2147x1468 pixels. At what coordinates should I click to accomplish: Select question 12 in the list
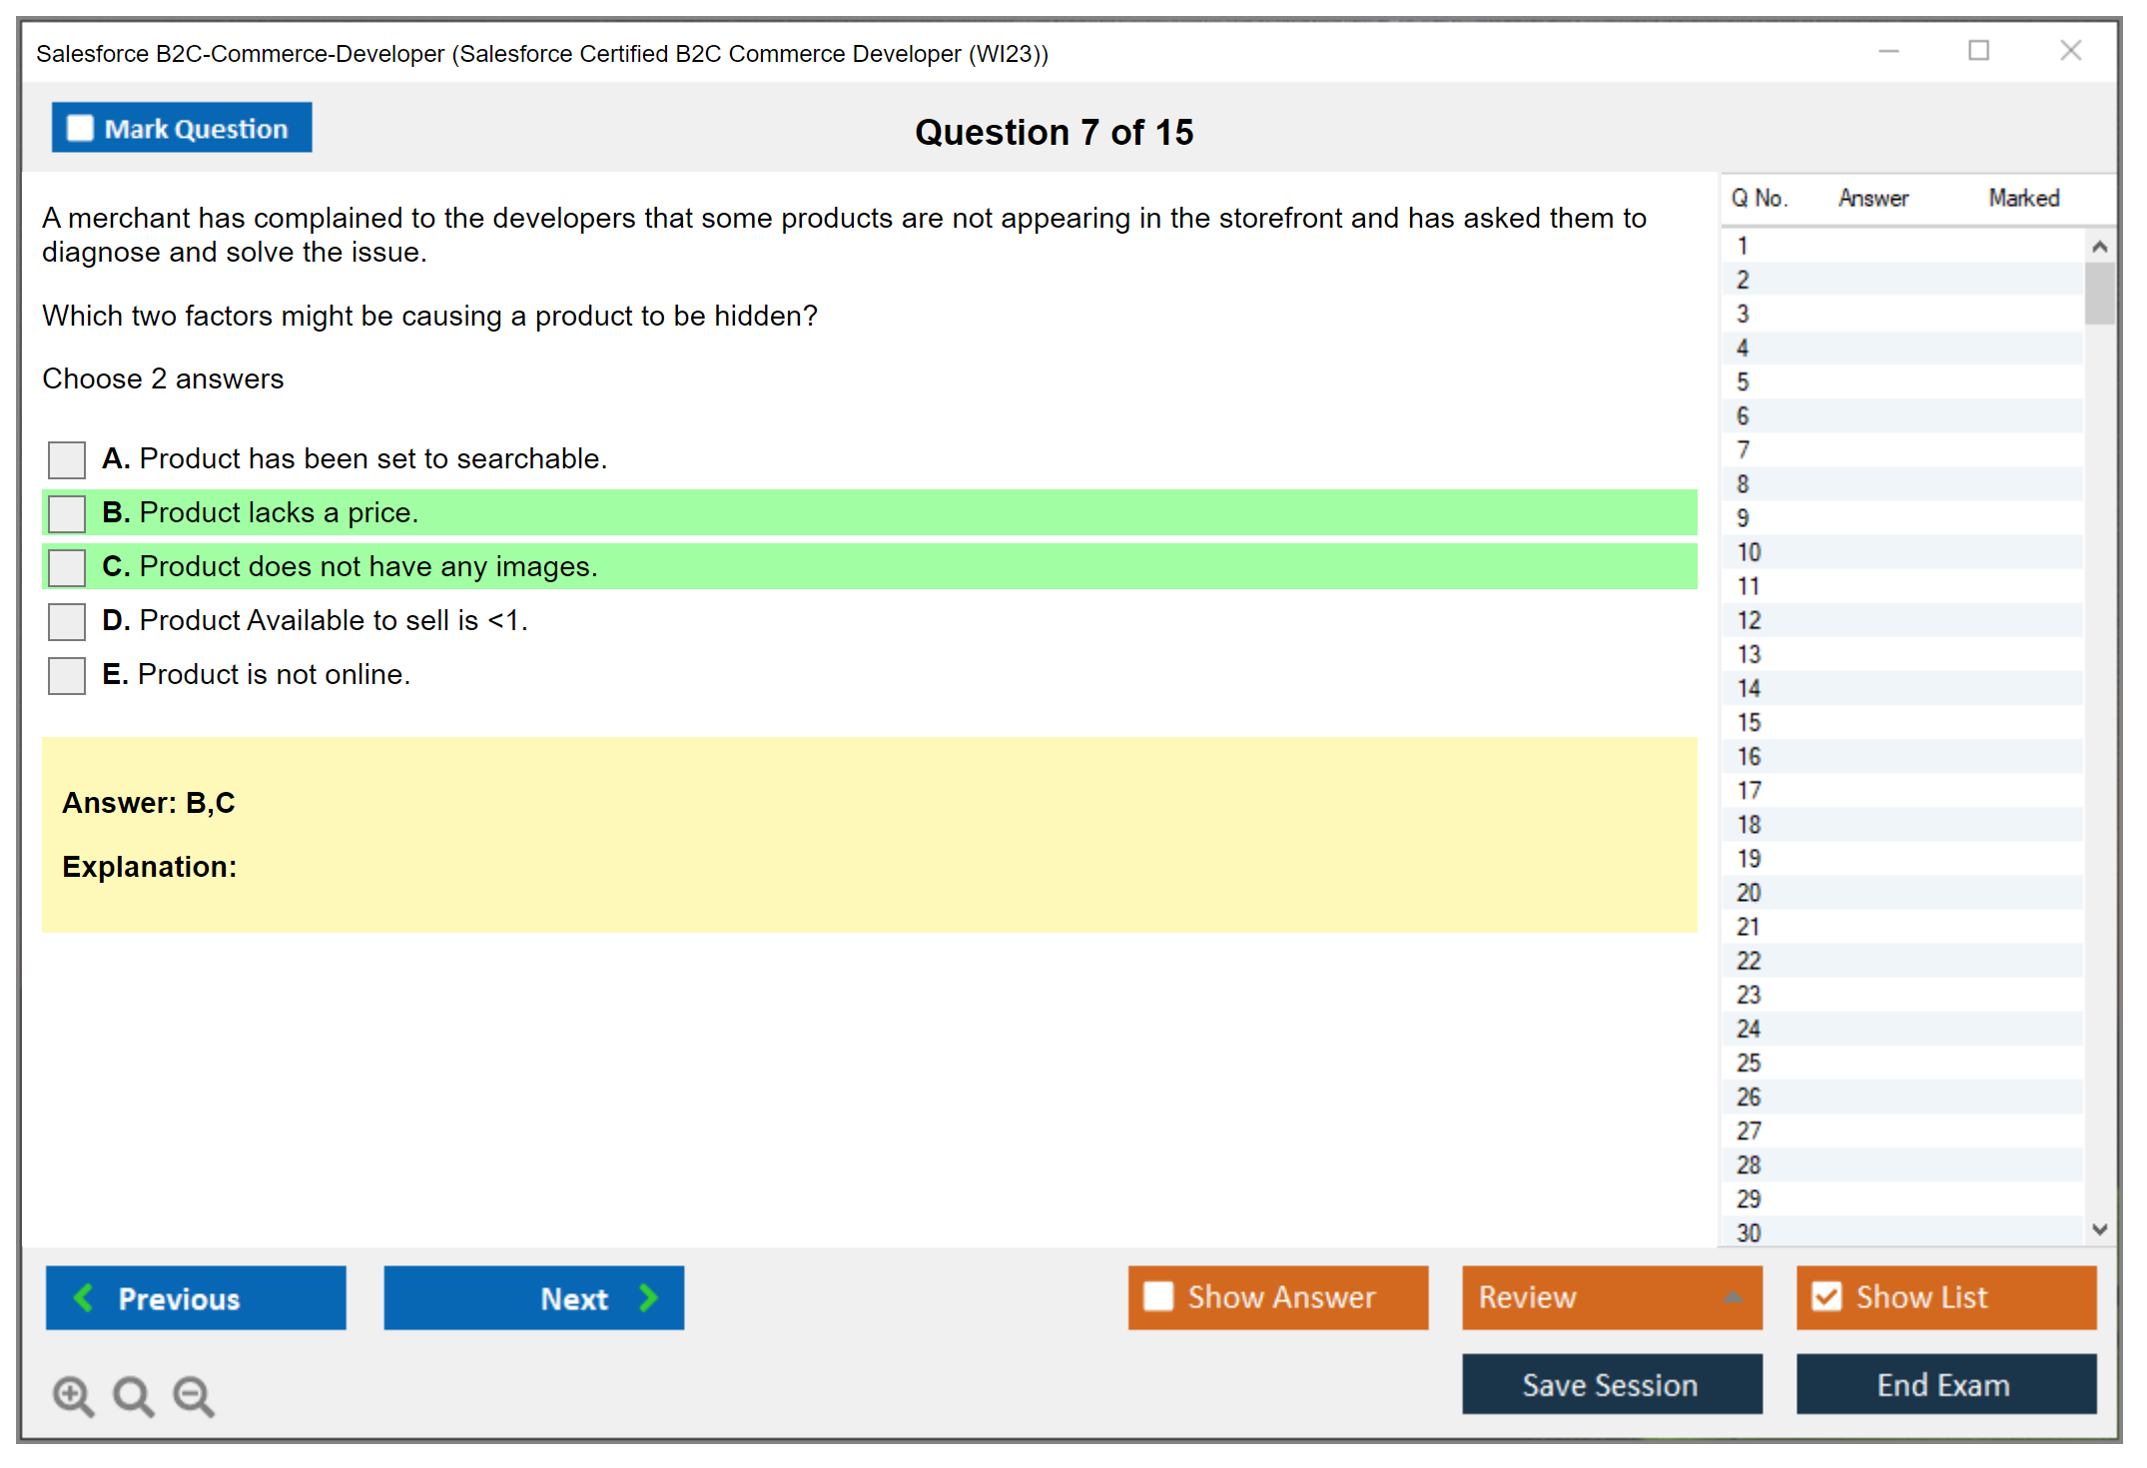click(1749, 620)
